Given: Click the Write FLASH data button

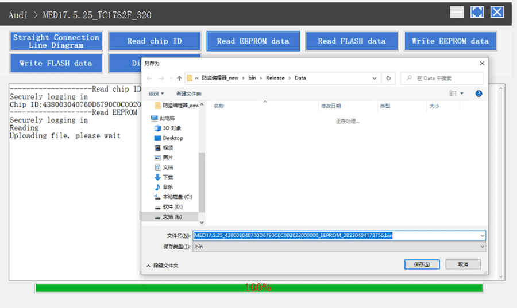Looking at the screenshot, I should [56, 63].
